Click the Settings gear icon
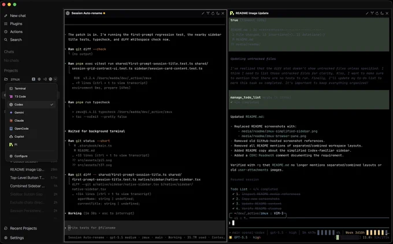This screenshot has width=393, height=244. (6, 238)
